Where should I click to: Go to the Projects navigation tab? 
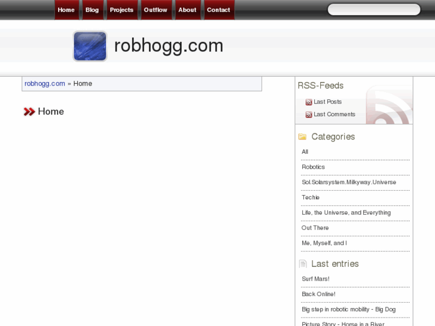coord(122,10)
